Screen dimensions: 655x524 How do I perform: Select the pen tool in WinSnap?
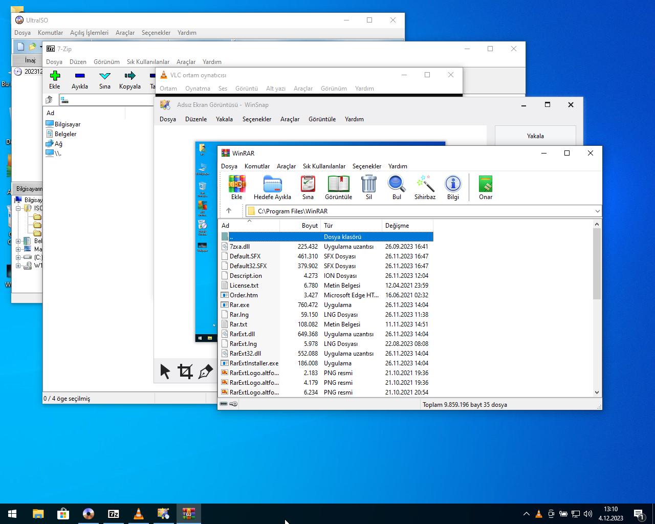[x=206, y=372]
